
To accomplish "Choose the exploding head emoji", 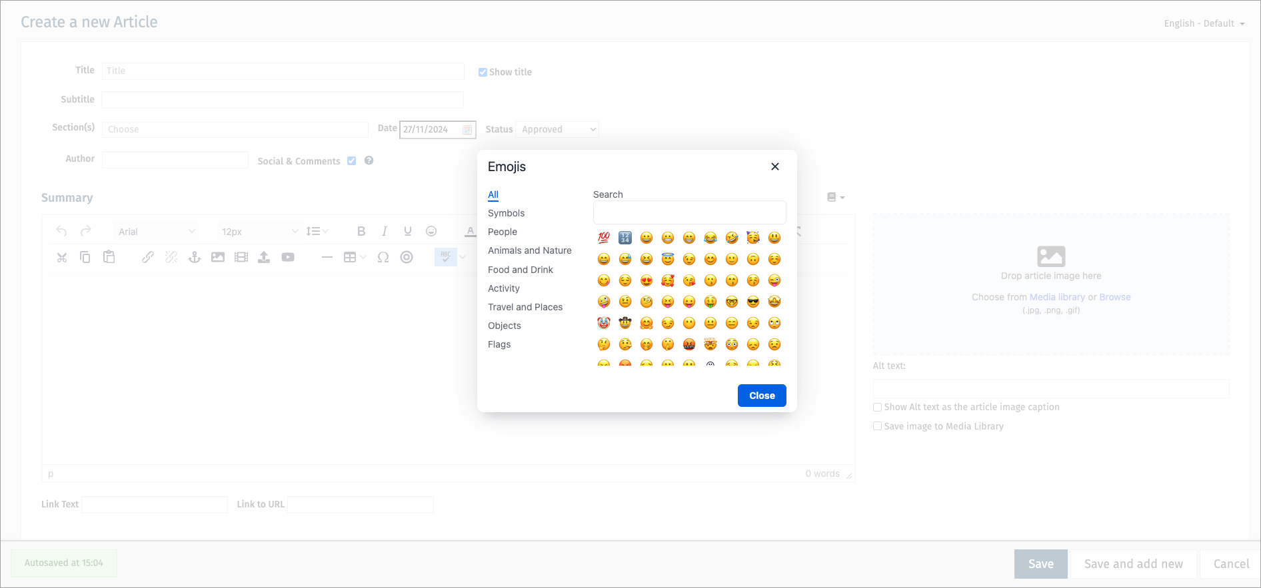I will 710,344.
